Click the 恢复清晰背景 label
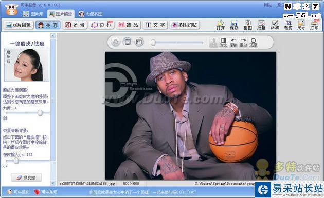This screenshot has width=324, height=198. pos(16,131)
